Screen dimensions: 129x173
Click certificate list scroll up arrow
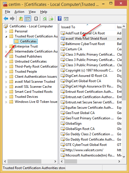124,26
